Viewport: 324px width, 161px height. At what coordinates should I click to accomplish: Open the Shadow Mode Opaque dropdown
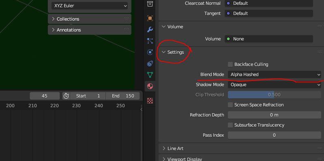(x=275, y=85)
